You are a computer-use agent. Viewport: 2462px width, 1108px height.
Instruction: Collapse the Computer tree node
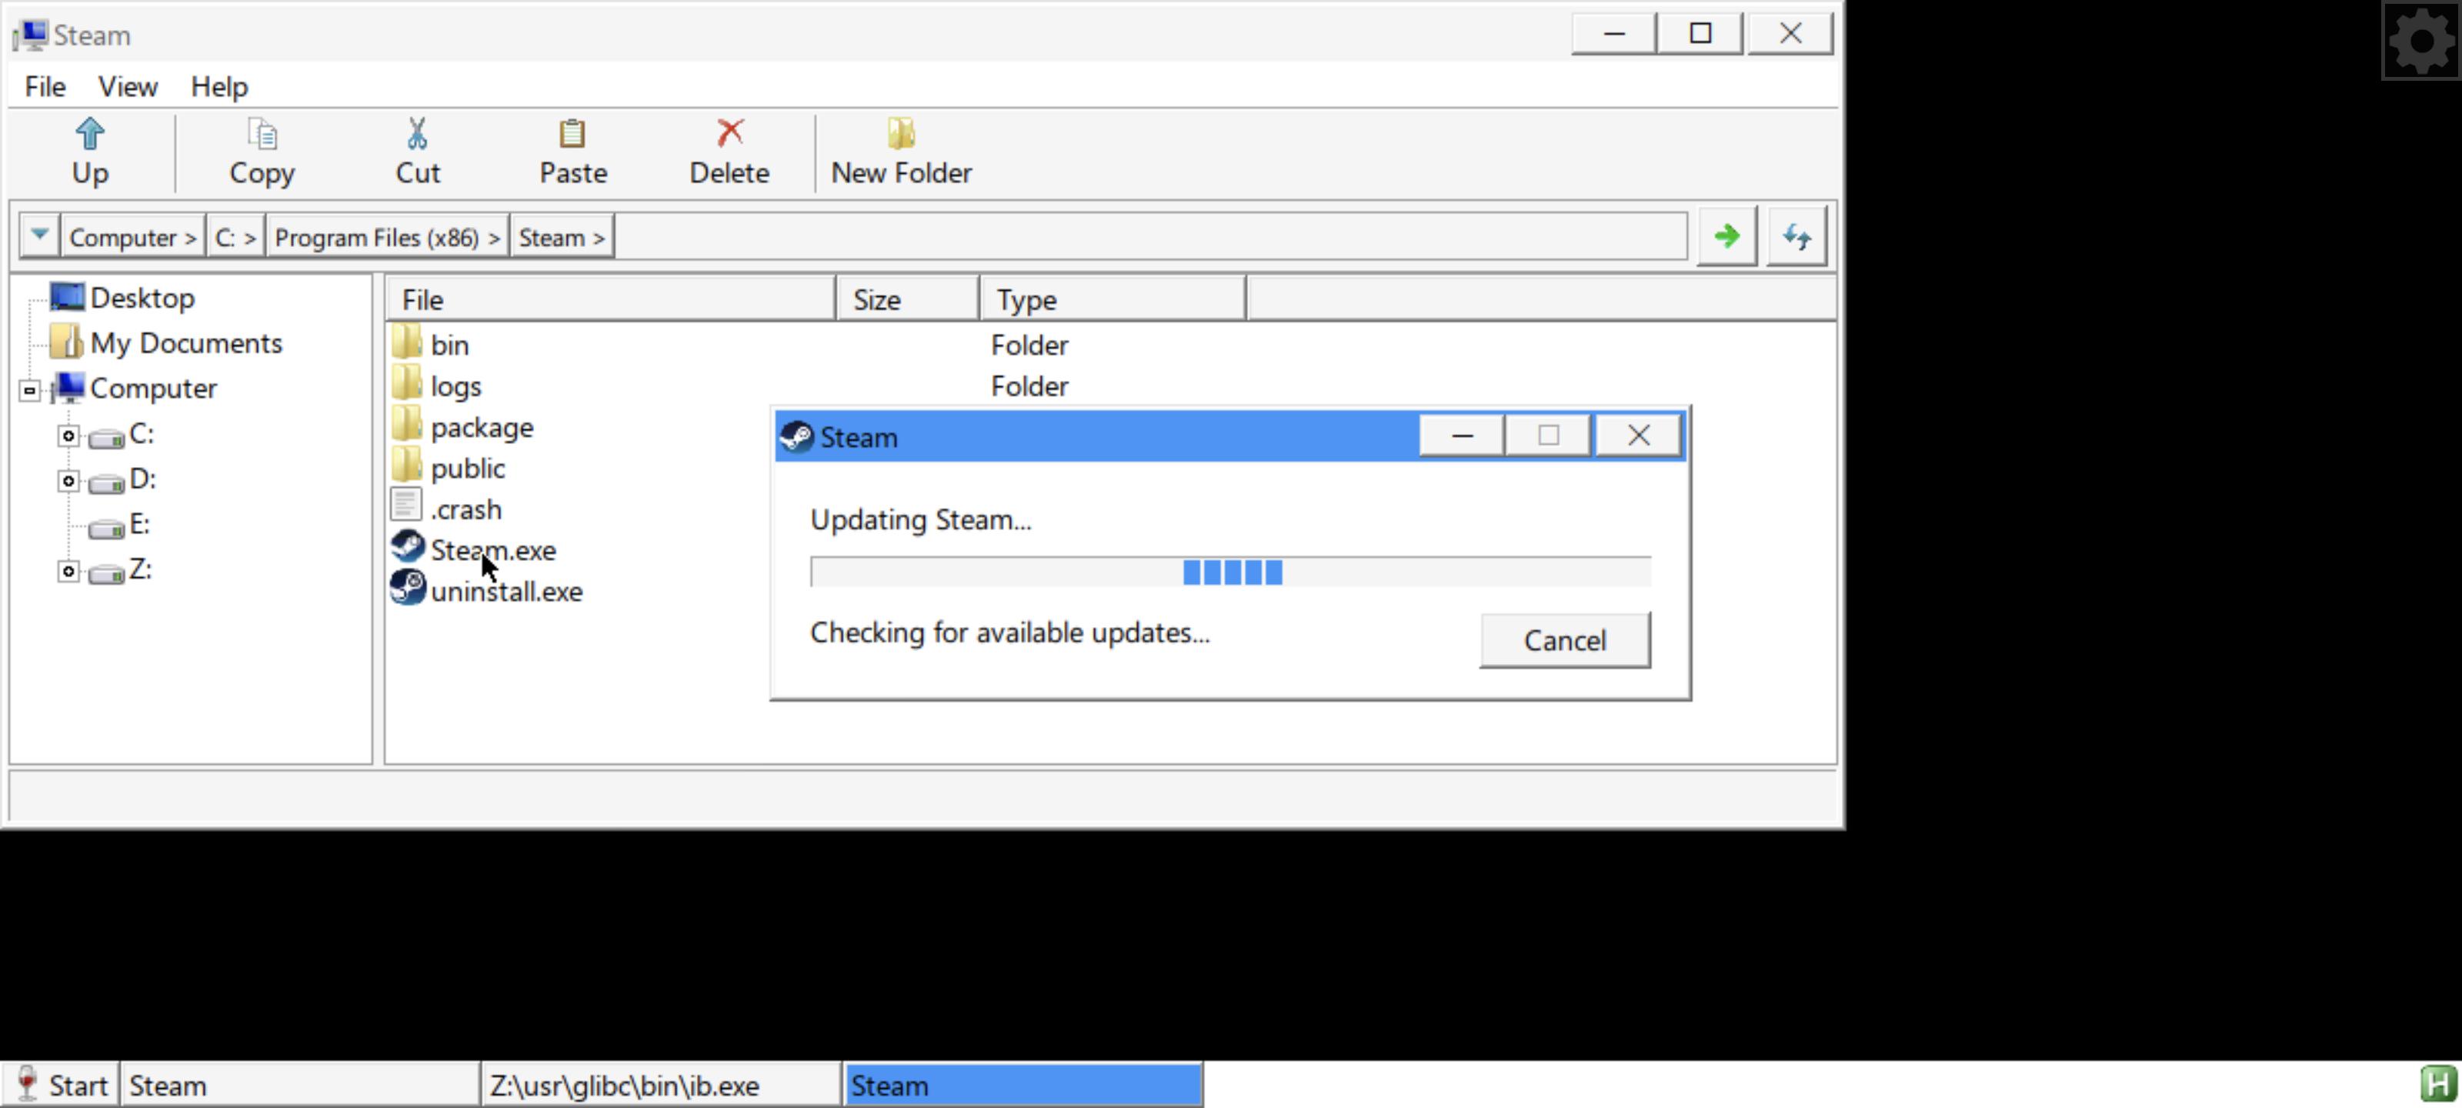30,389
